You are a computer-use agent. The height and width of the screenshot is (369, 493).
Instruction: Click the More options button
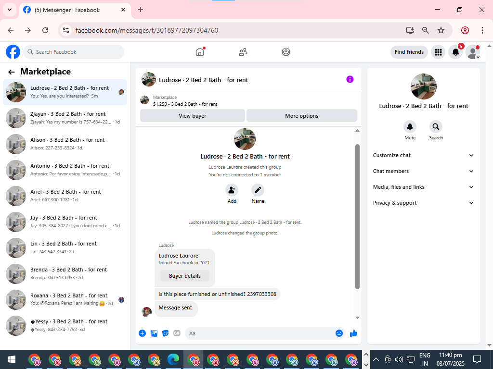click(x=302, y=116)
